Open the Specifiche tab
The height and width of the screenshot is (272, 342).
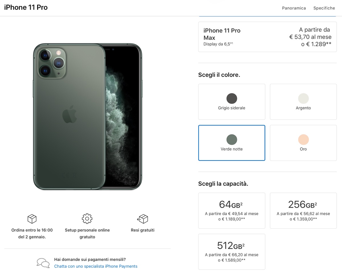click(x=324, y=8)
